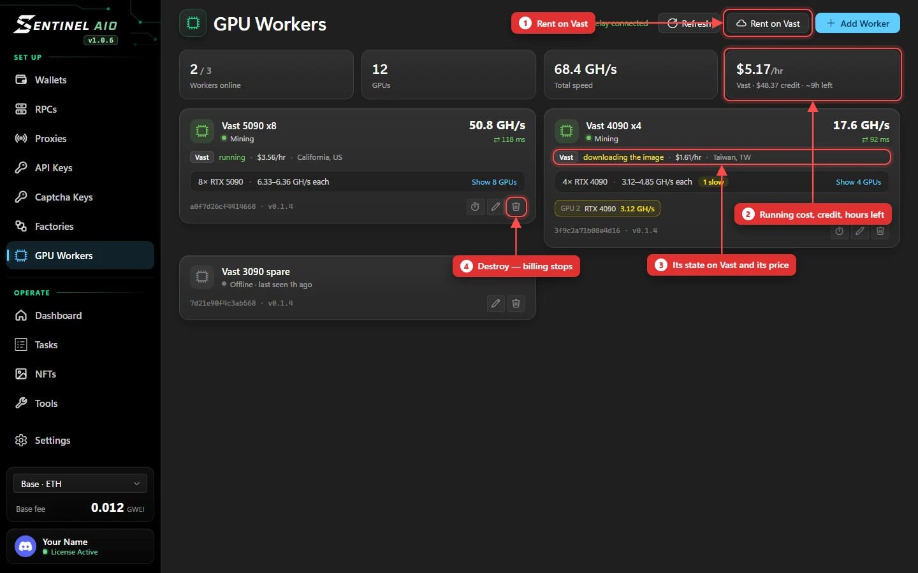Screen dimensions: 918x573
Task: Delete the Vast 5090 x8 worker
Action: (x=516, y=207)
